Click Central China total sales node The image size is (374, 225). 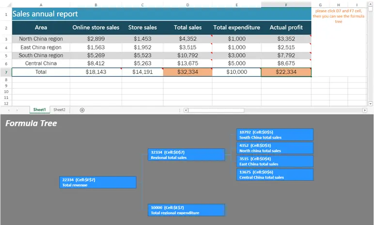click(275, 175)
